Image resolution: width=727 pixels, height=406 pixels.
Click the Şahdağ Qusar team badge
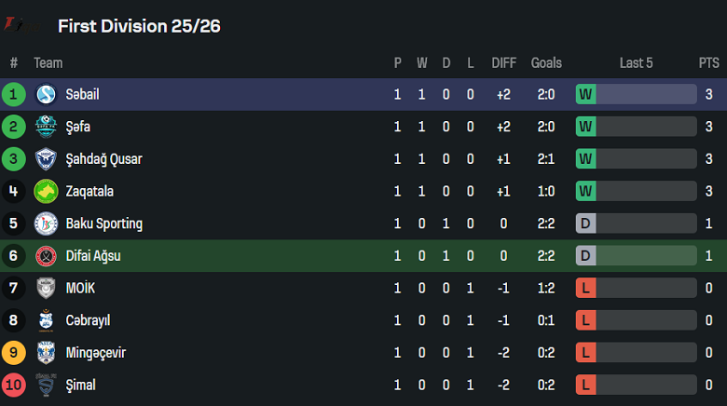pyautogui.click(x=46, y=159)
